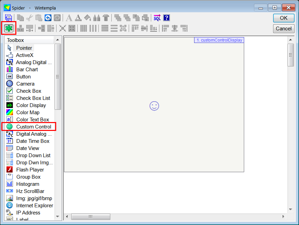Click the Align lefts icon

(x=165, y=28)
